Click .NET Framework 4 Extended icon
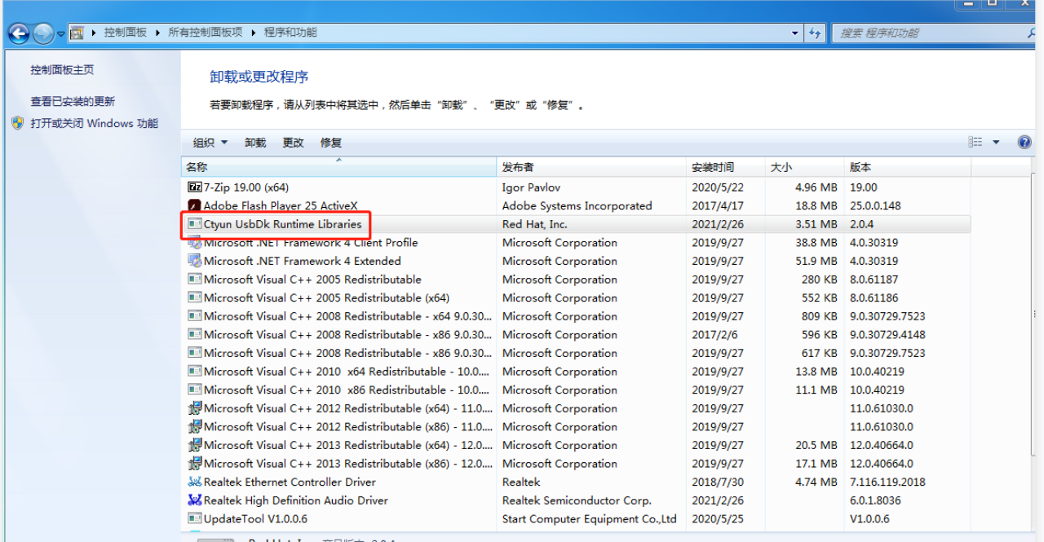1044x542 pixels. [x=194, y=261]
